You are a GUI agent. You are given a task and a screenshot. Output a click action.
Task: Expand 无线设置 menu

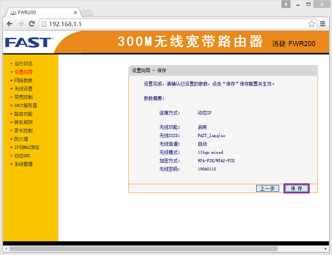coord(23,89)
